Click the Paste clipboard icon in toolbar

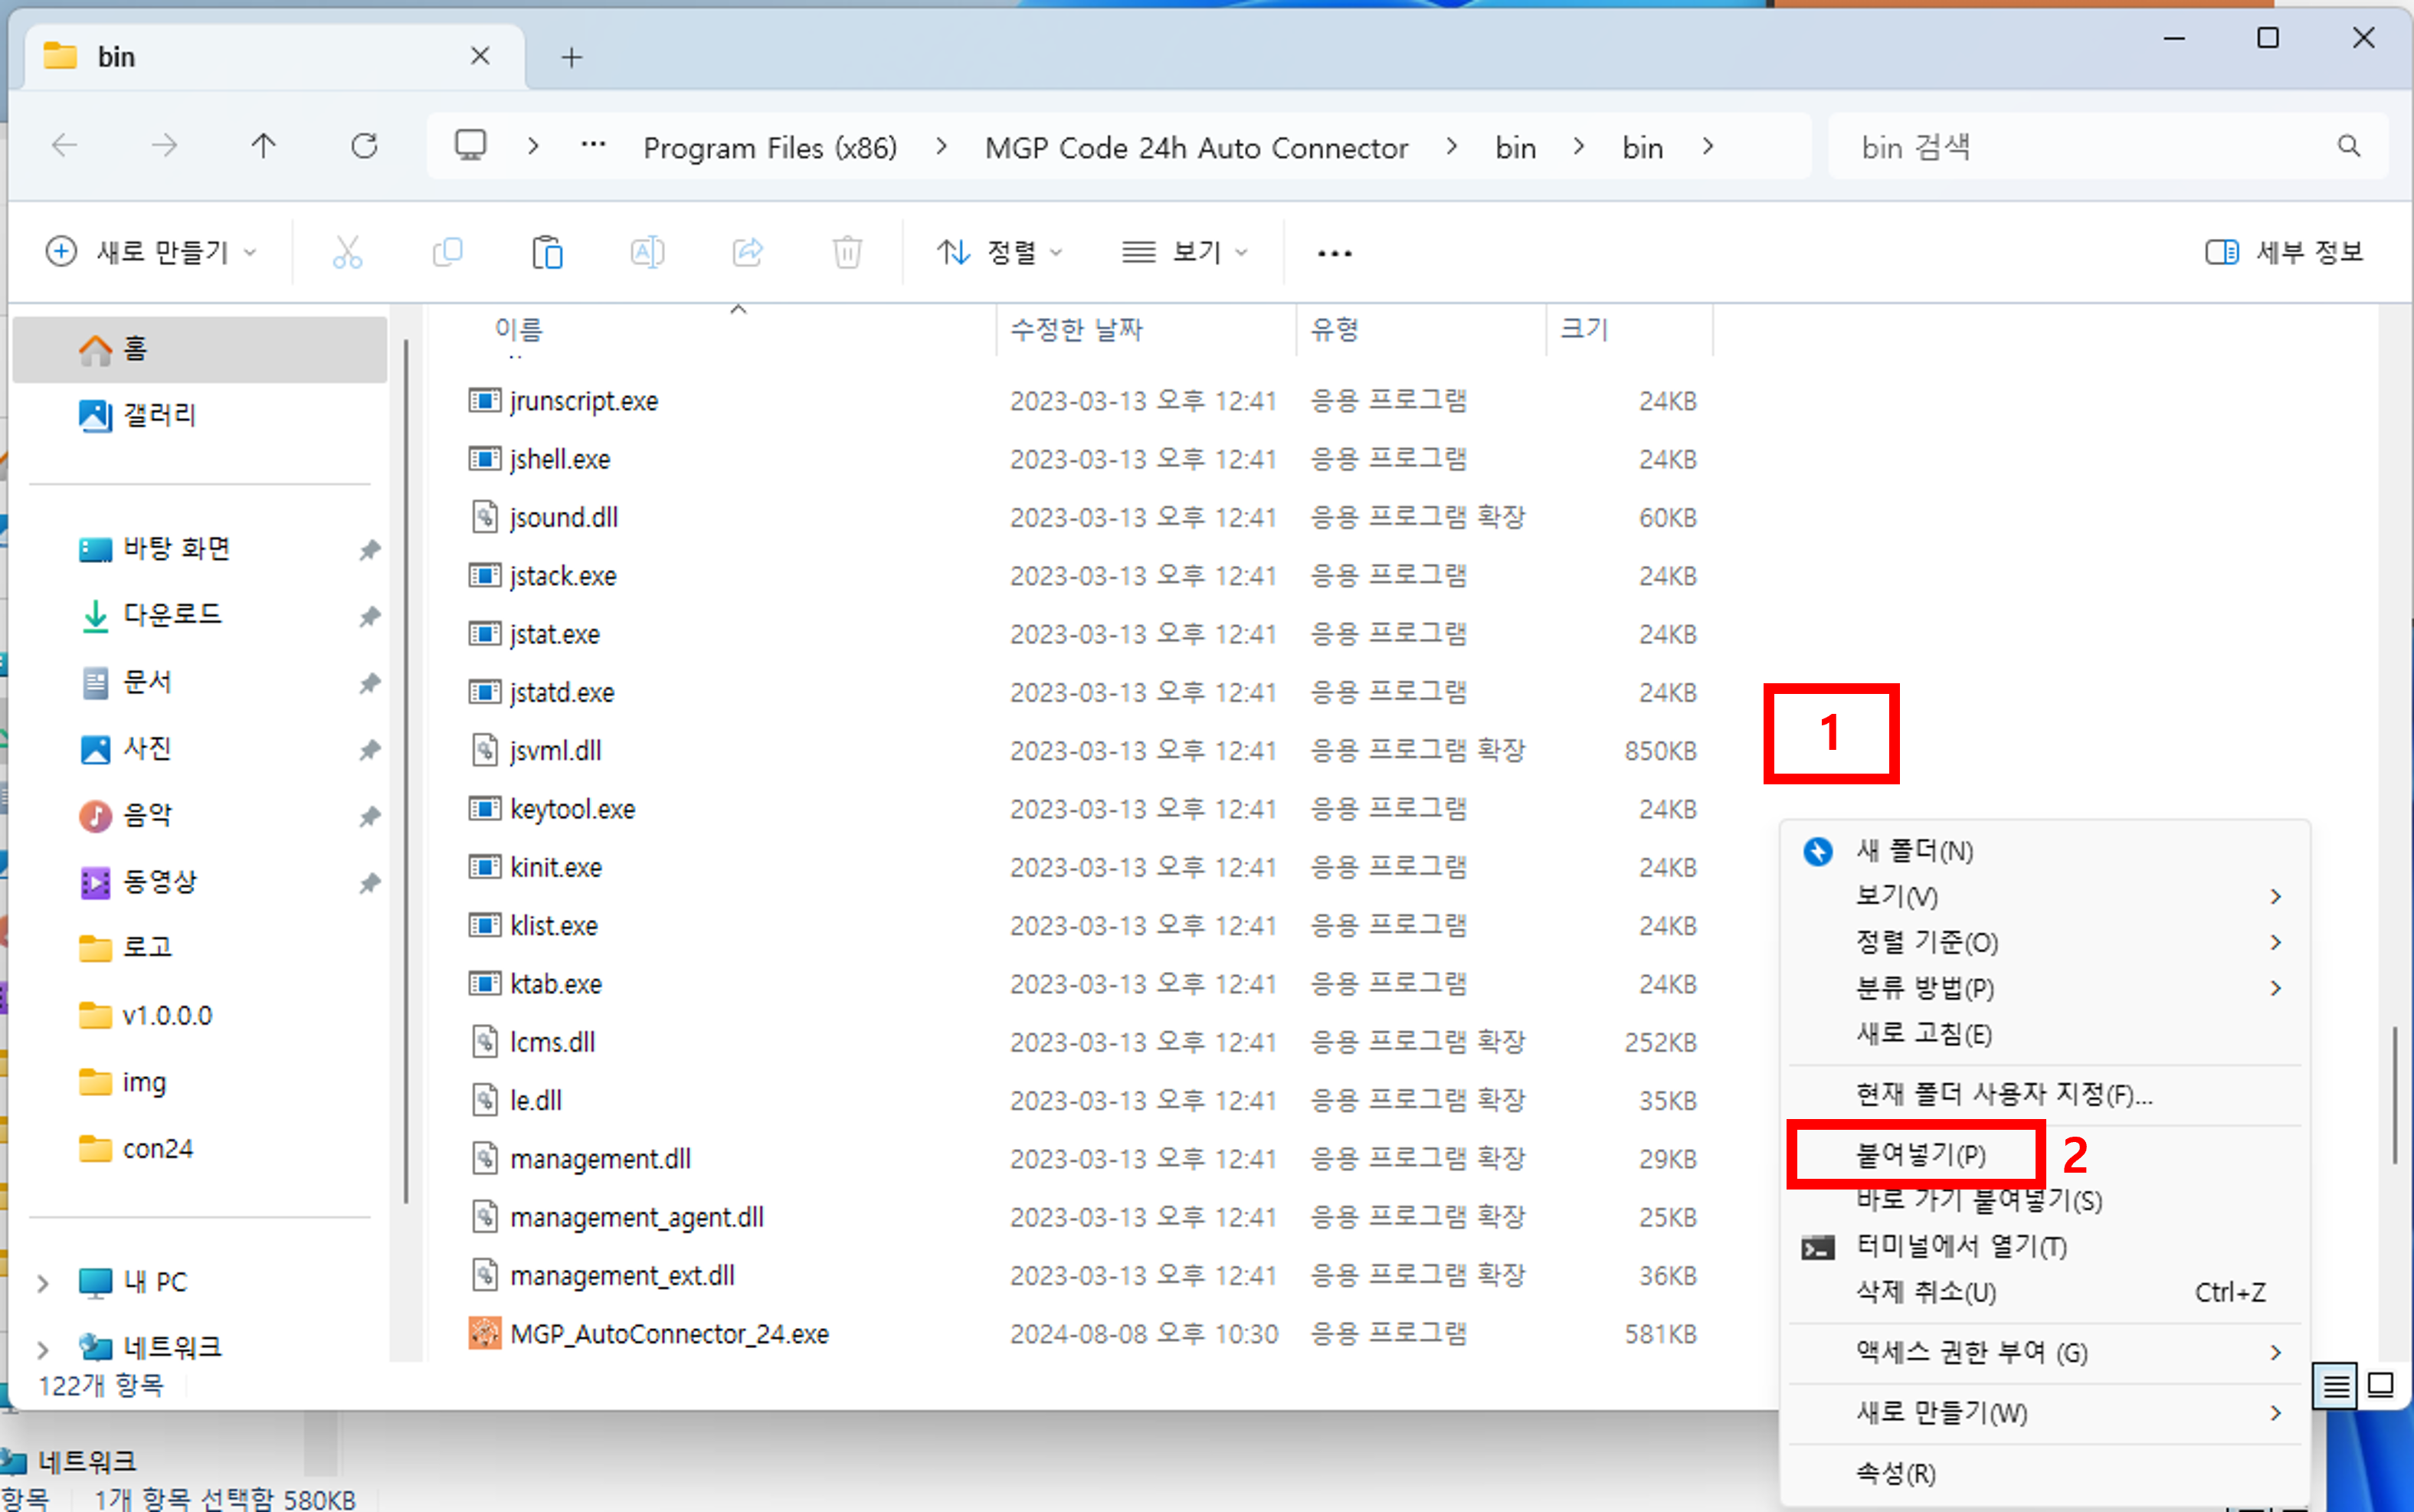(547, 253)
